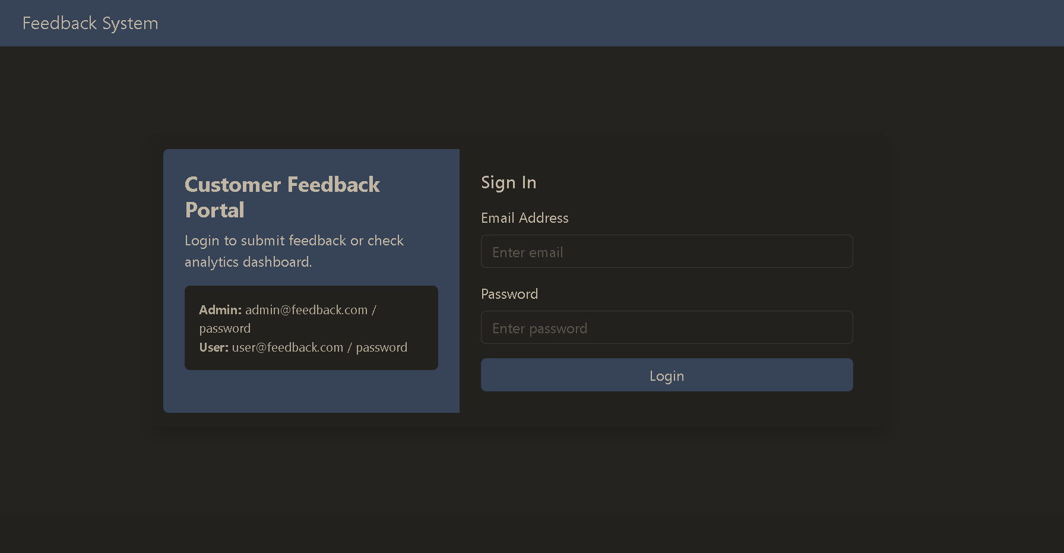Screen dimensions: 1064x553
Task: Click the Feedback System header title
Action: click(x=90, y=23)
